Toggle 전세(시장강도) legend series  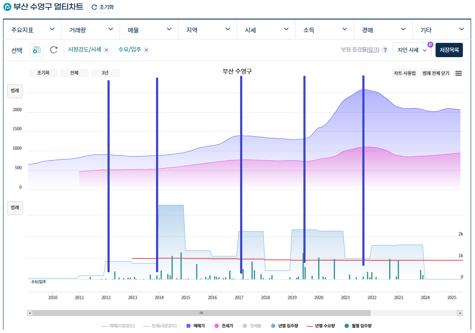click(160, 326)
